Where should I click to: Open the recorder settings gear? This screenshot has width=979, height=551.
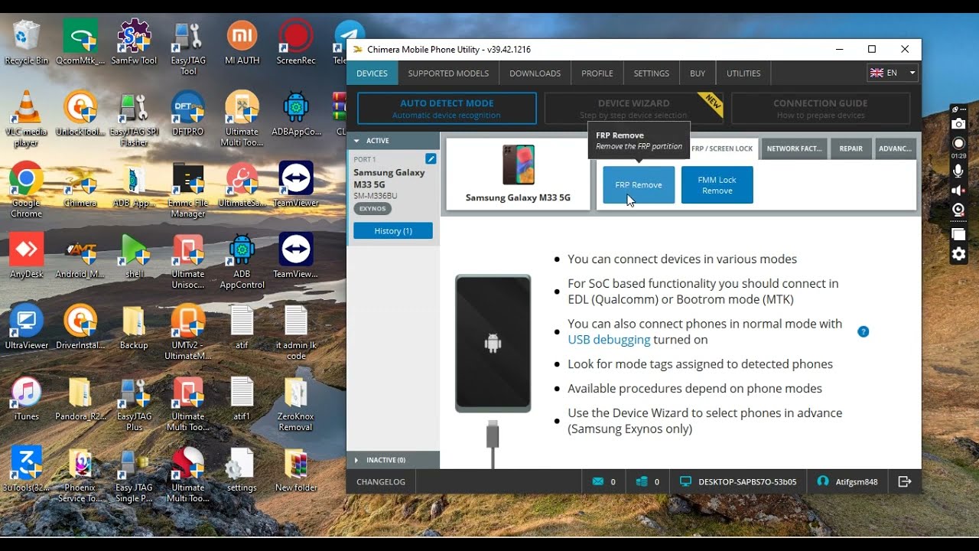958,254
